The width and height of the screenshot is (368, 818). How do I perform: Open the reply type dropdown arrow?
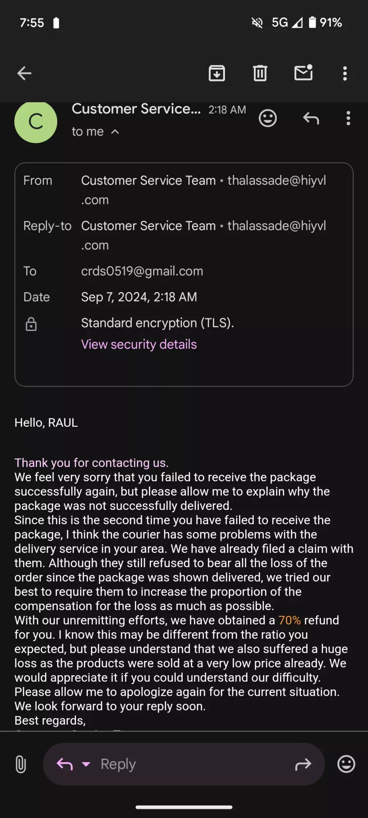pyautogui.click(x=86, y=764)
